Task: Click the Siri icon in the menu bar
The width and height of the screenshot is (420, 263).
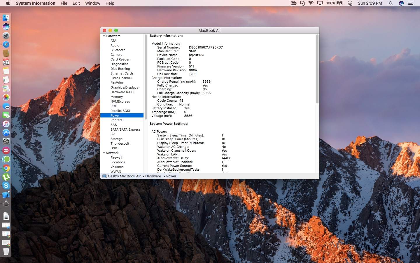Action: click(401, 3)
